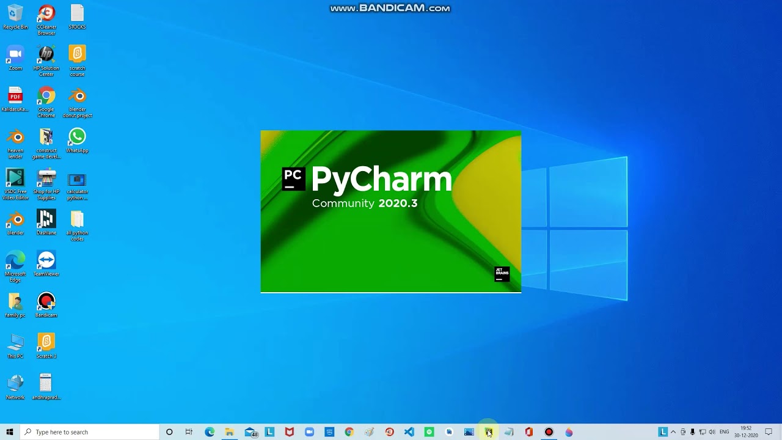Launch Microsoft Edge desktop shortcut
The width and height of the screenshot is (782, 440).
[15, 266]
